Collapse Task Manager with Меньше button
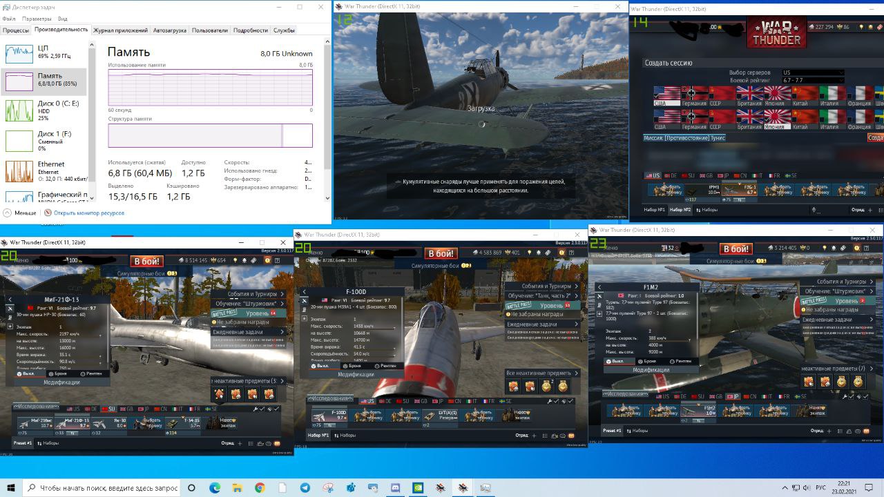884x497 pixels. 21,213
